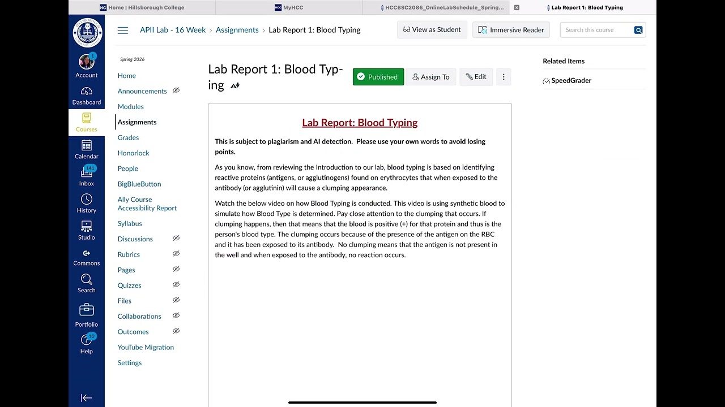This screenshot has width=725, height=407.
Task: Click the Lab Report: Blood Typing heading
Action: pyautogui.click(x=360, y=123)
